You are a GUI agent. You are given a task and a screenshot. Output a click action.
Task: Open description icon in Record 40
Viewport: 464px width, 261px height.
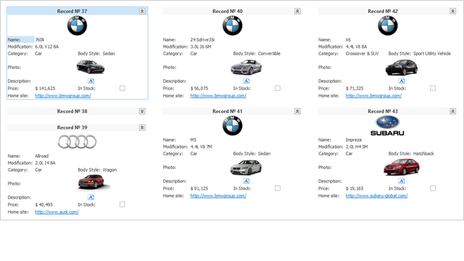(246, 80)
